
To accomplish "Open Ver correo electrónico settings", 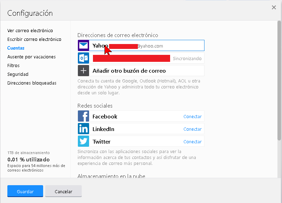I will point(30,31).
